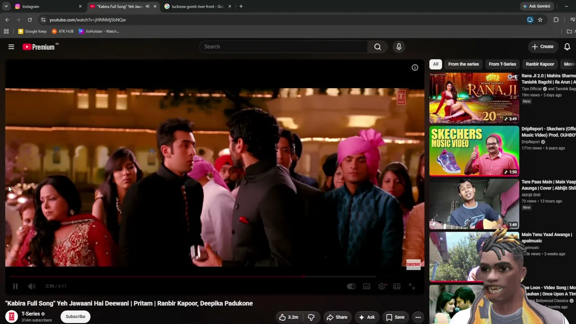
Task: Open the browser extensions puzzle icon
Action: tap(556, 20)
